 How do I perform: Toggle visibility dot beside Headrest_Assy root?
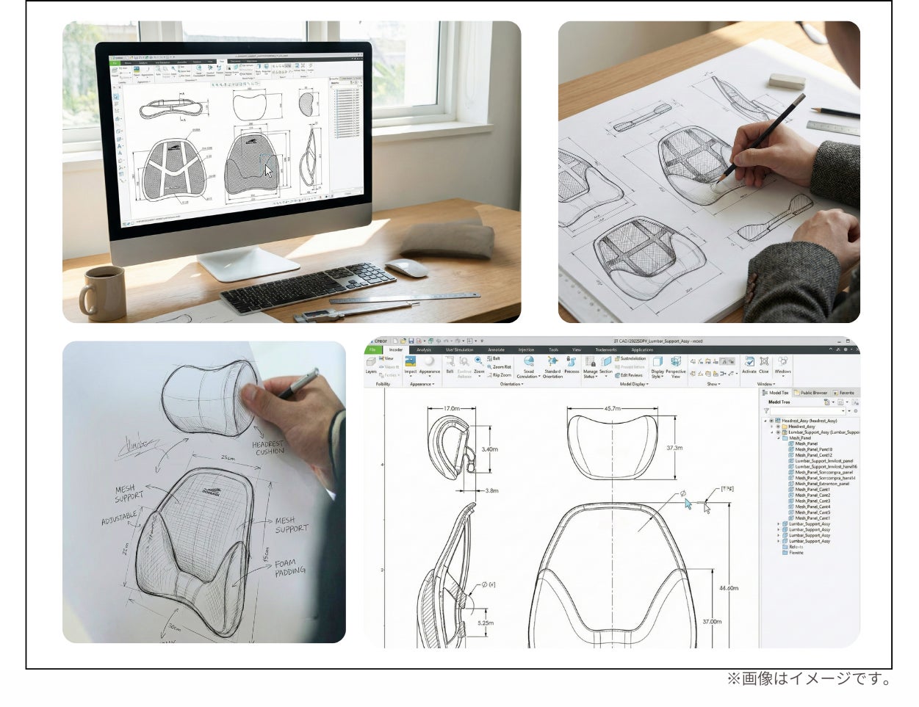(x=771, y=421)
